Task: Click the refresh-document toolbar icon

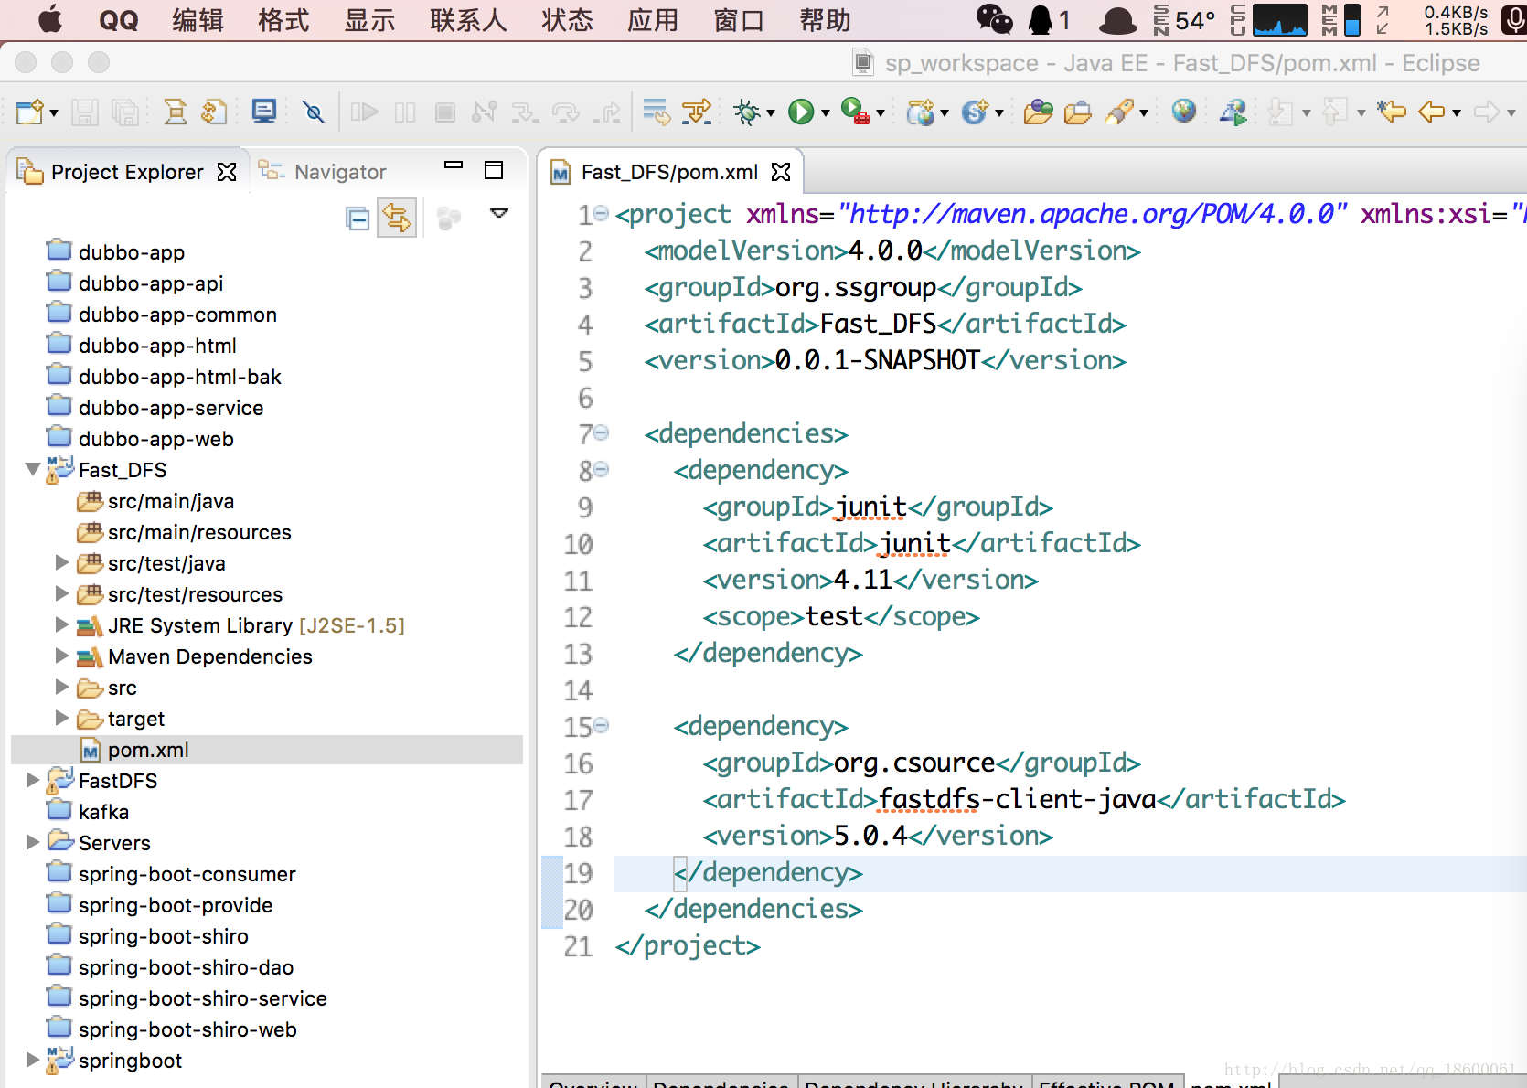Action: tap(214, 112)
